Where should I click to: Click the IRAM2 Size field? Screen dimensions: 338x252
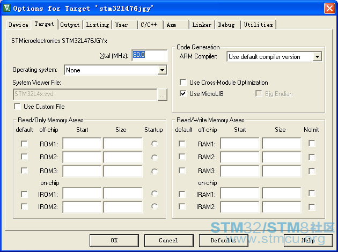[282, 207]
